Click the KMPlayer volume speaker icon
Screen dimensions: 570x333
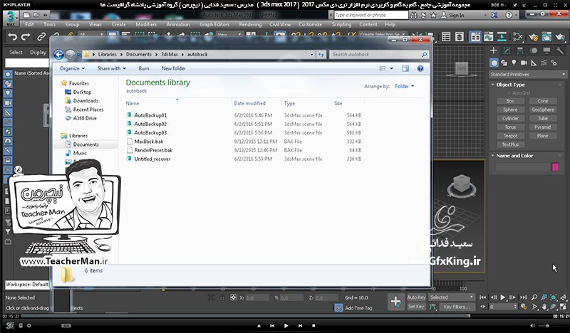point(532,326)
